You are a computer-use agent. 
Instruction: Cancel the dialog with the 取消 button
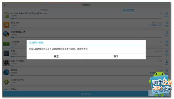point(116,56)
